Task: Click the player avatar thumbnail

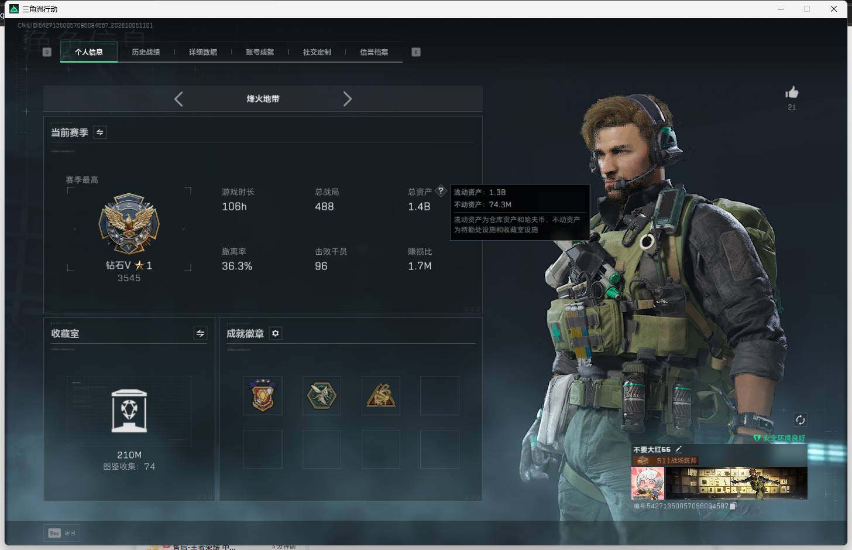Action: (648, 483)
